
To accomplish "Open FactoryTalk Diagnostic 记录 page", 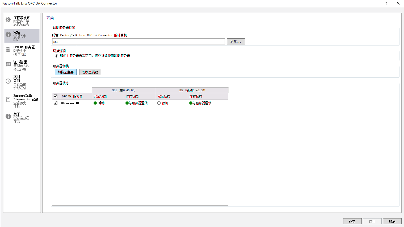I will pos(22,101).
